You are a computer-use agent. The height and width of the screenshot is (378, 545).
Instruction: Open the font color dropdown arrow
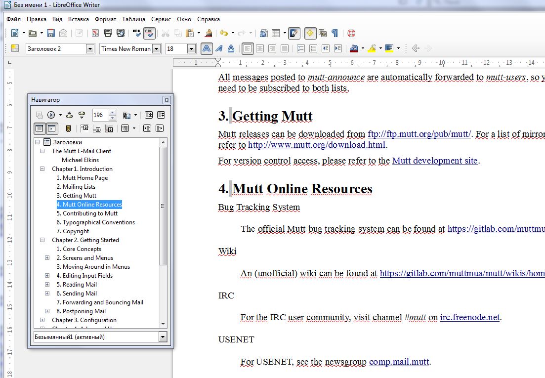click(x=363, y=48)
